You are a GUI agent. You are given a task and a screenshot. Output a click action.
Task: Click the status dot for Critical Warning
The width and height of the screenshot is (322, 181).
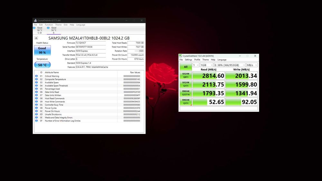[x=36, y=76]
